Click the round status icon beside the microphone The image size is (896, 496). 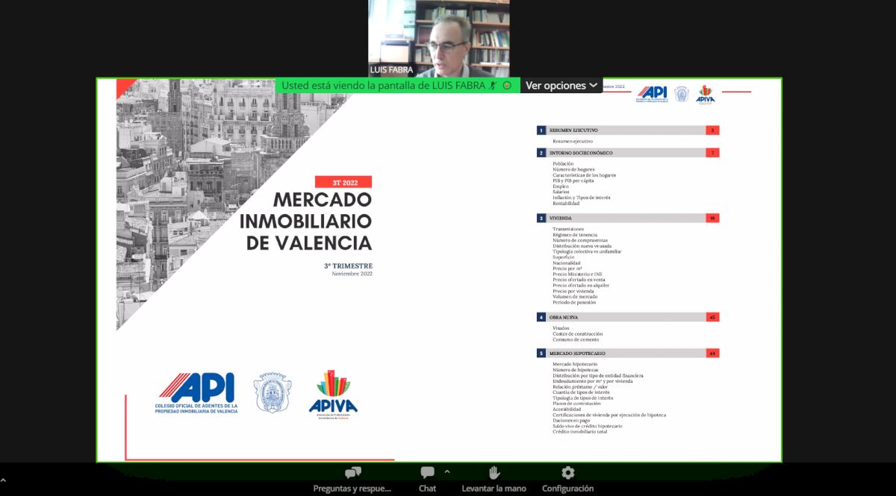tap(507, 86)
